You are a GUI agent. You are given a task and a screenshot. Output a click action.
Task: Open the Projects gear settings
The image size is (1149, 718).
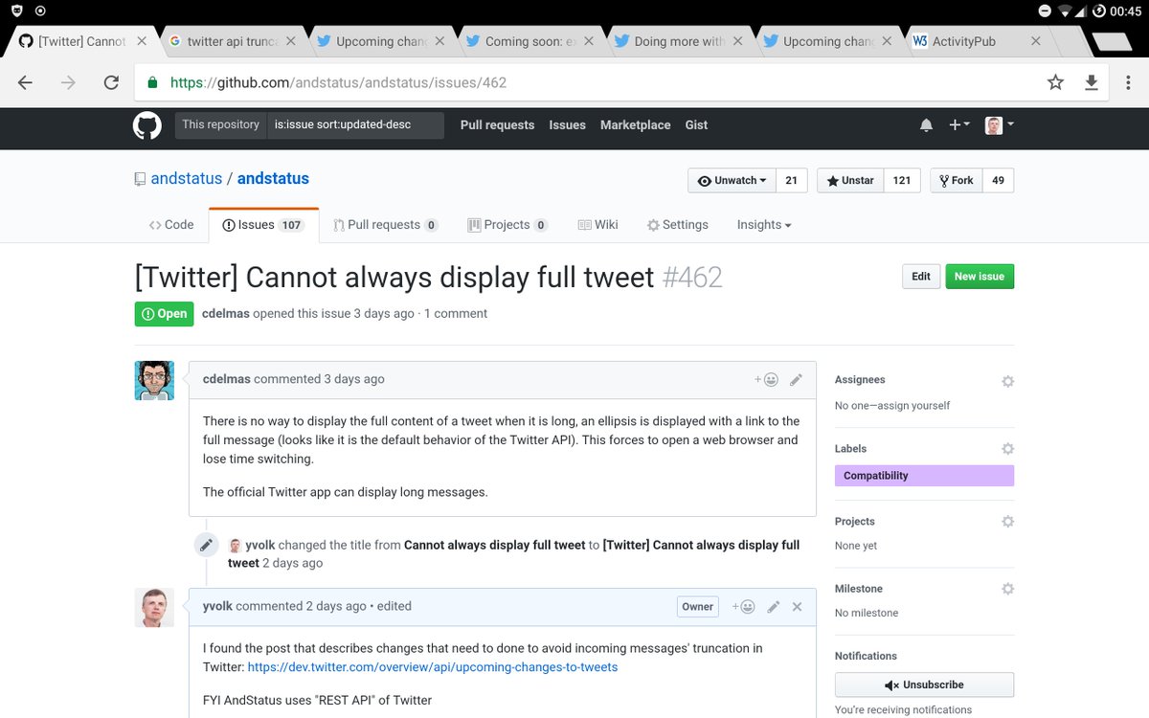(1007, 522)
